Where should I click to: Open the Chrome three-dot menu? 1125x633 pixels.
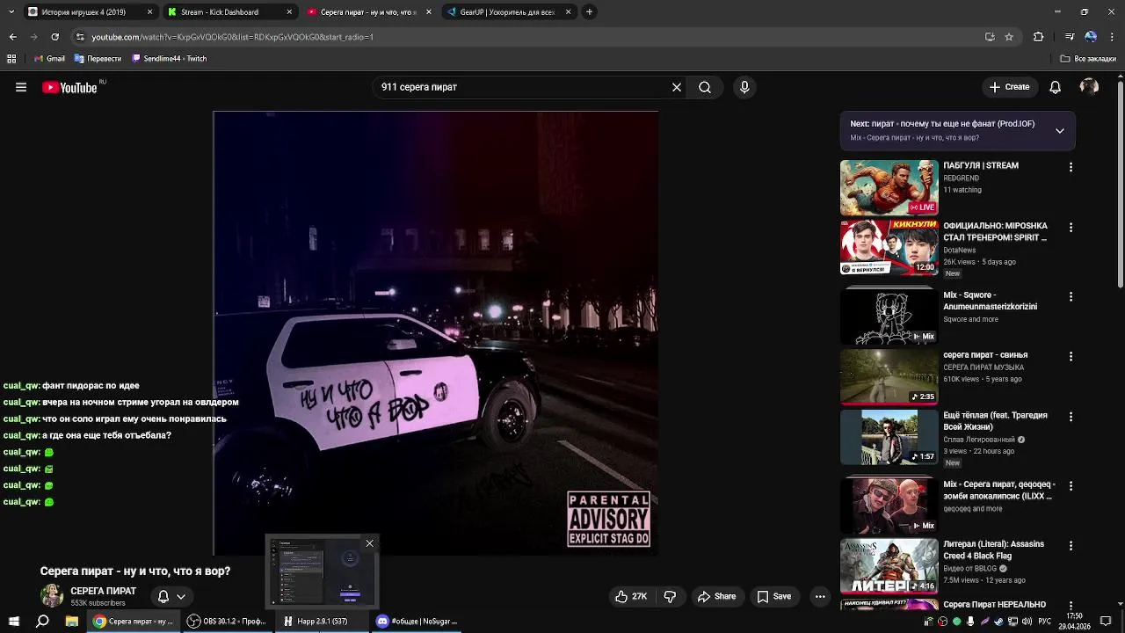1112,37
